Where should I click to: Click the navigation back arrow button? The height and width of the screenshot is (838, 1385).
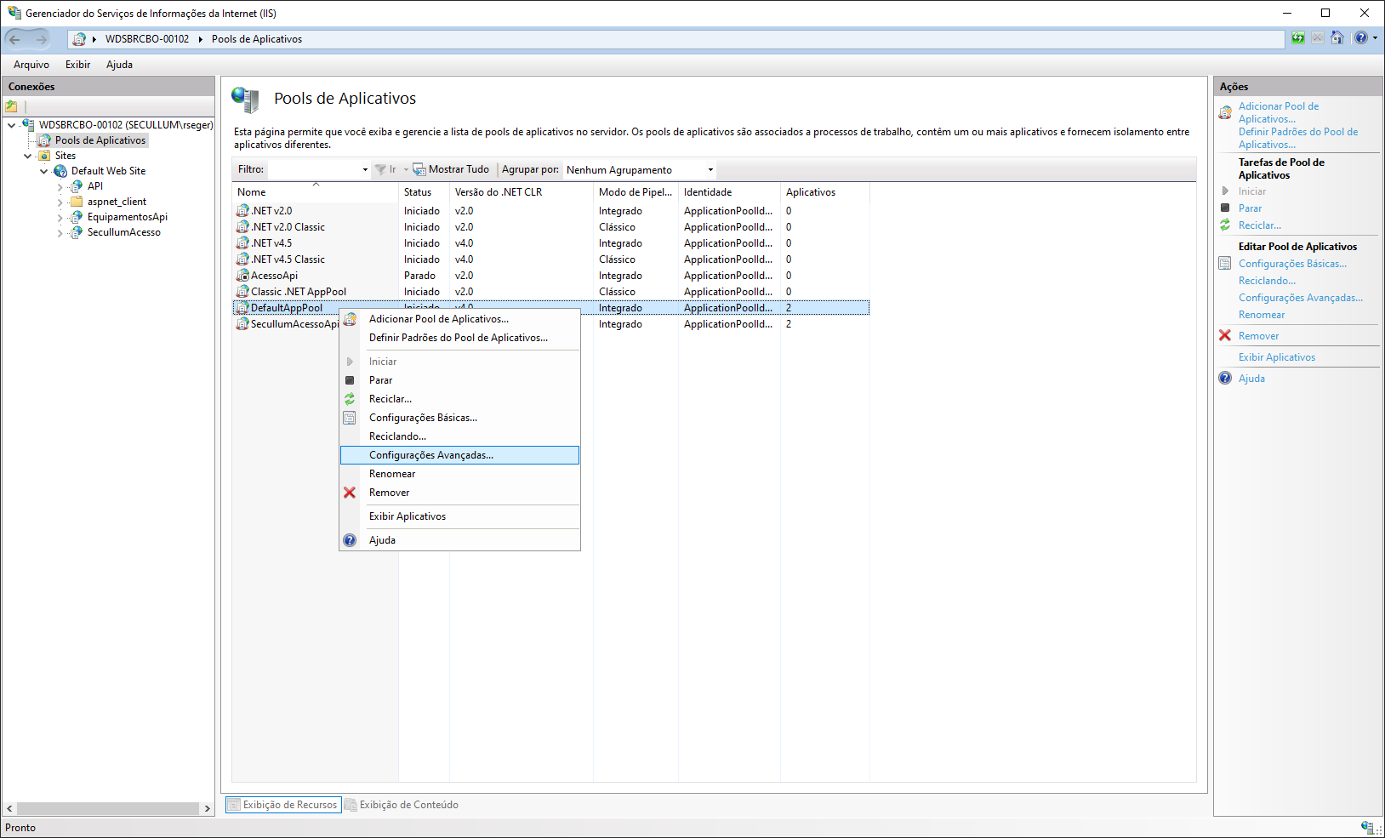(x=15, y=39)
